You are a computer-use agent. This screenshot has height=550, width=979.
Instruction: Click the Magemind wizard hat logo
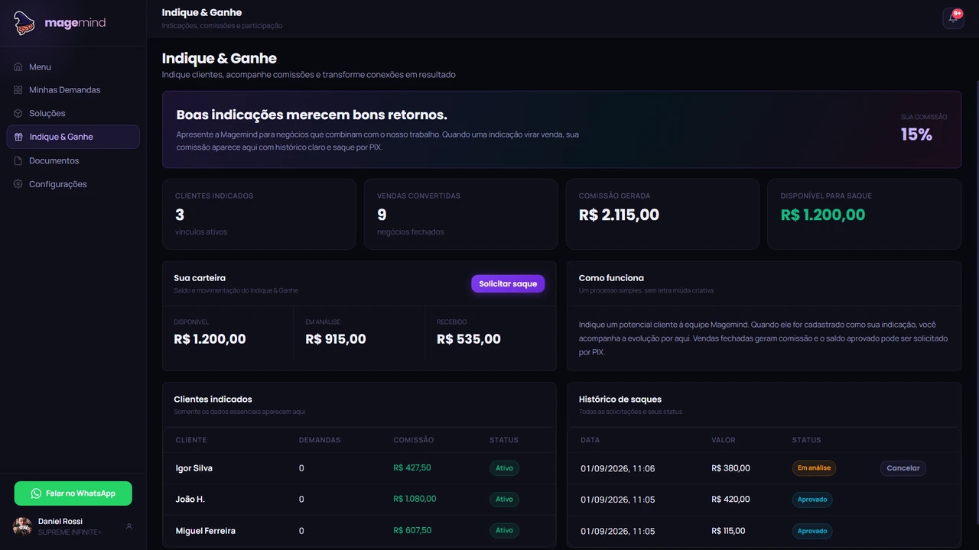point(24,23)
